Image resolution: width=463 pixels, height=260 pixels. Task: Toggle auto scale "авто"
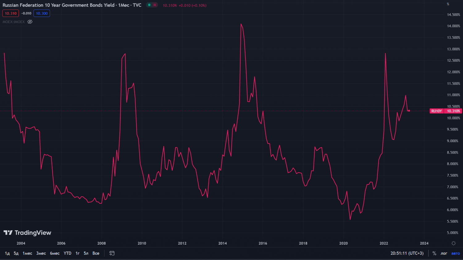456,253
